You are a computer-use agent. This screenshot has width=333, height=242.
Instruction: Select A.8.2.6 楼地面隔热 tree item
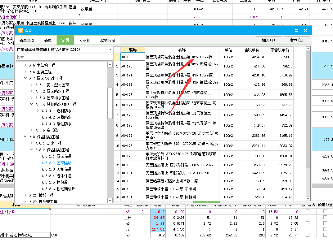(x=59, y=189)
